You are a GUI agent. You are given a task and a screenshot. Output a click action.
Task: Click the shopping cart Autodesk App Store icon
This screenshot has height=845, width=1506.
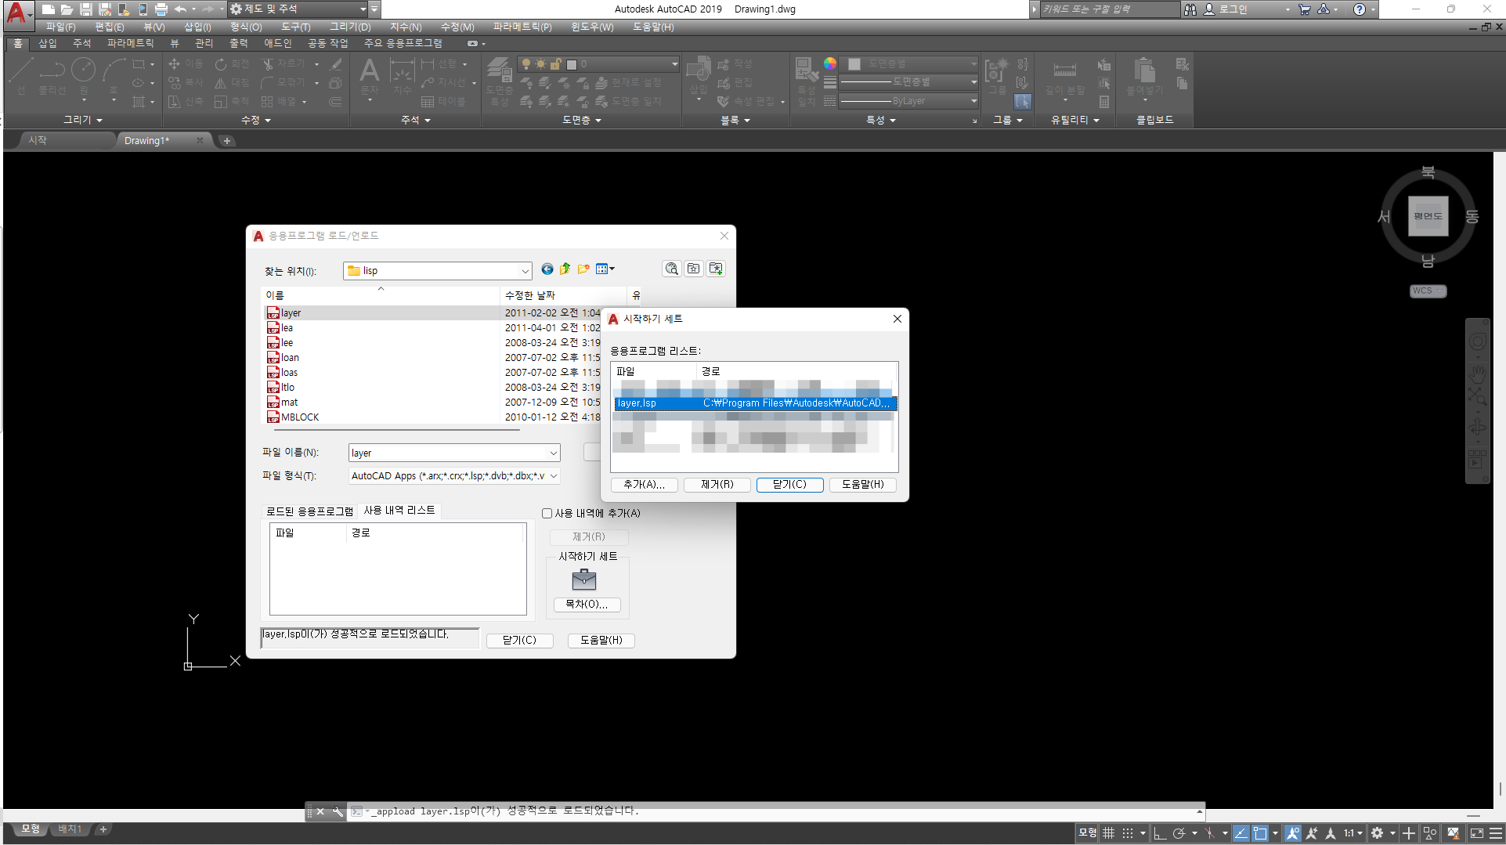pos(1304,9)
